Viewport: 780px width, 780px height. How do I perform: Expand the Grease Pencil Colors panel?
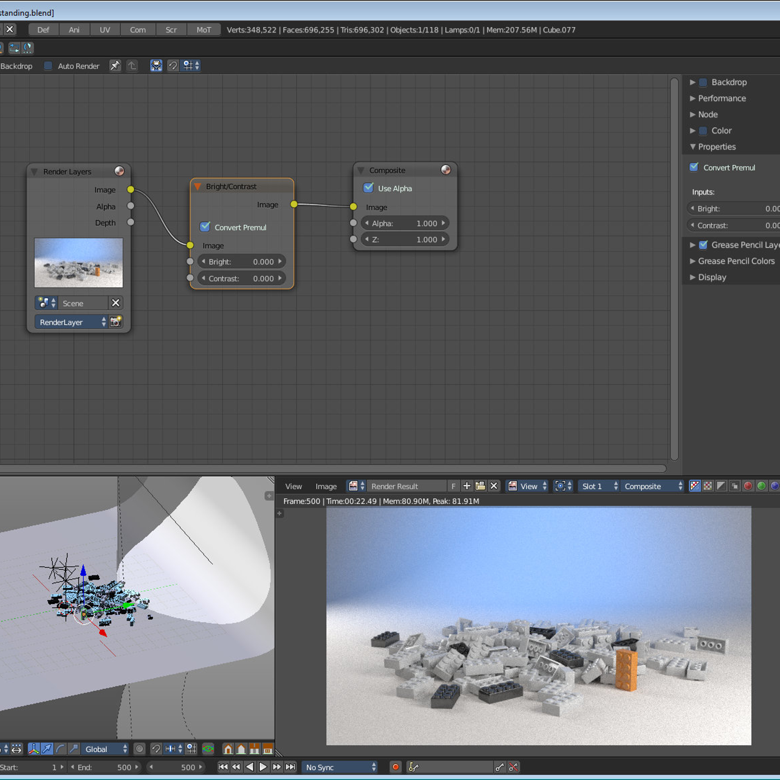click(693, 261)
